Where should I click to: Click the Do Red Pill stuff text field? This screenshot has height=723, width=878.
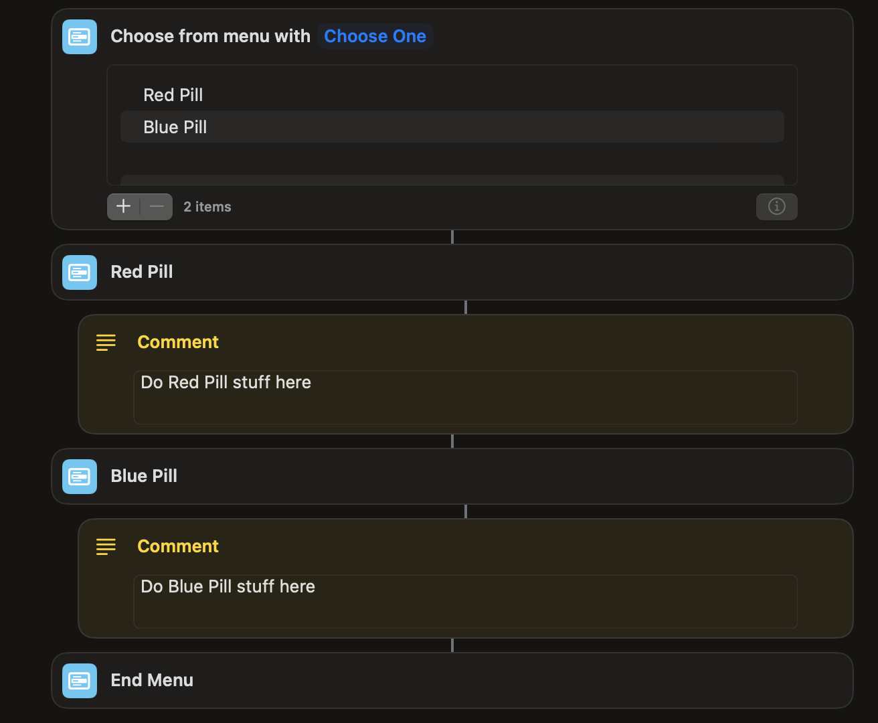465,398
